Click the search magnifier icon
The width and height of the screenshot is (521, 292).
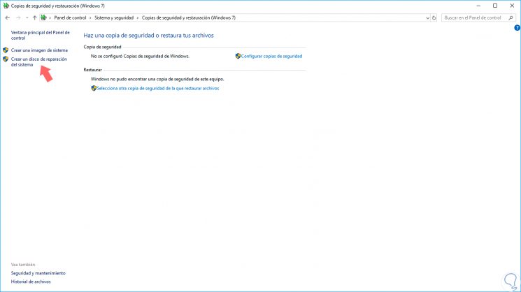click(x=511, y=18)
